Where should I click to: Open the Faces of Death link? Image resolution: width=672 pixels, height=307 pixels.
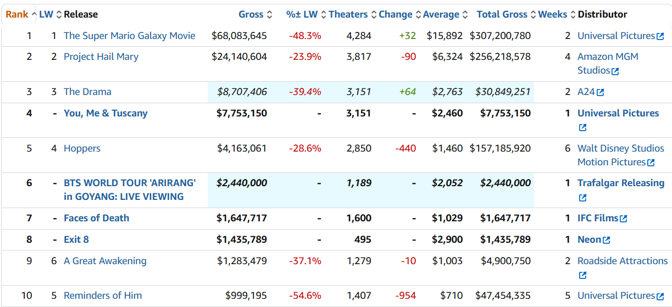pyautogui.click(x=96, y=218)
